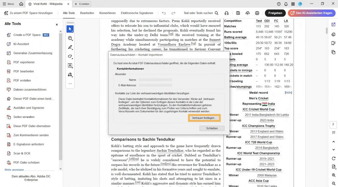Click Zu einem PDF Space hinzufügen
This screenshot has width=338, height=187.
coord(29,13)
